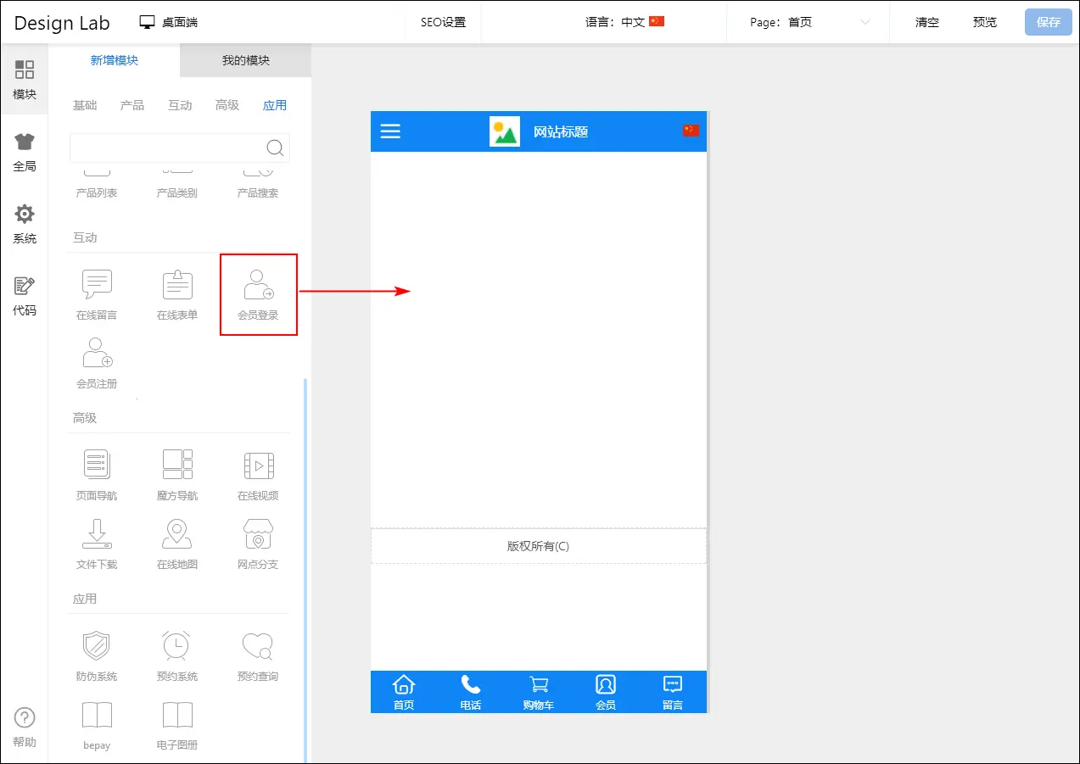
Task: Click the 在线地图 module icon
Action: (x=177, y=534)
